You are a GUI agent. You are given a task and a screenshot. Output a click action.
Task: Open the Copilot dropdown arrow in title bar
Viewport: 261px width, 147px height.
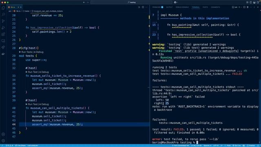click(x=177, y=2)
